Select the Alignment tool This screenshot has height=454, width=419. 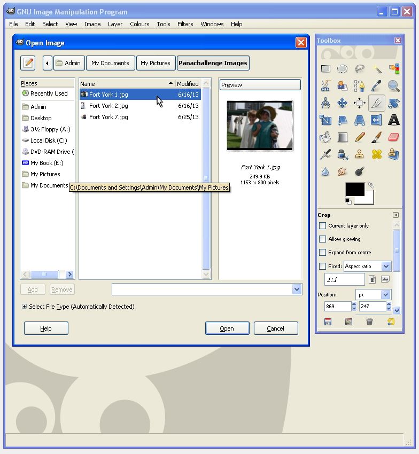pos(359,103)
